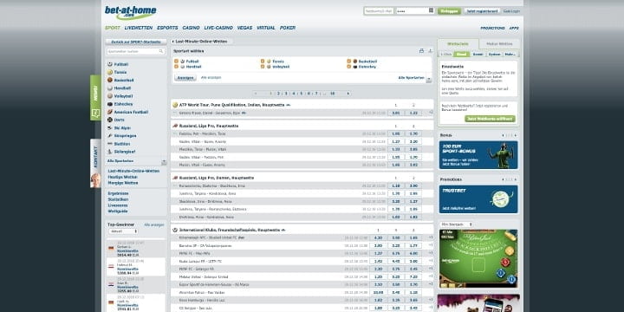
Task: Open the game selector dropdown above the Blackjack thumbnail
Action: pos(457,224)
